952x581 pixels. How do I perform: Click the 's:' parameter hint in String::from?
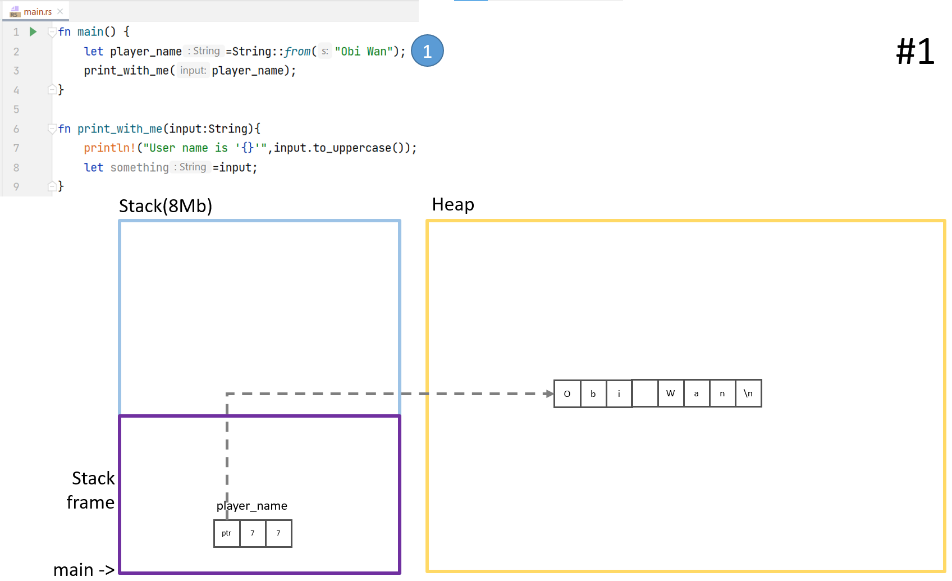325,52
